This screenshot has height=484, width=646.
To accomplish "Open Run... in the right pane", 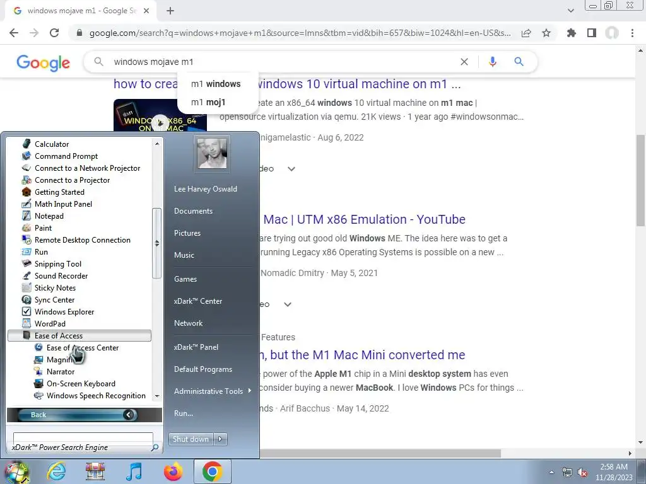I will tap(184, 413).
